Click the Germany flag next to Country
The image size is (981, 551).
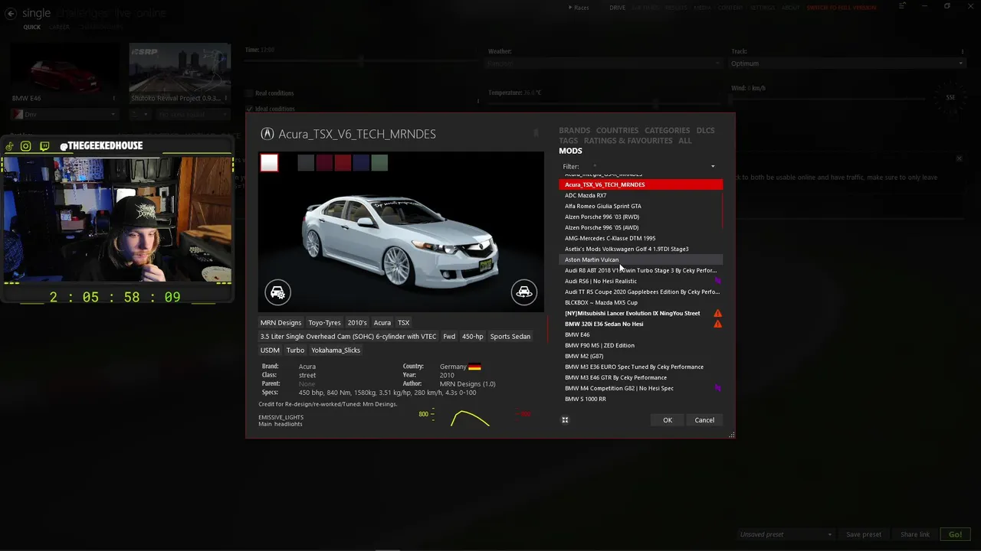pos(474,367)
